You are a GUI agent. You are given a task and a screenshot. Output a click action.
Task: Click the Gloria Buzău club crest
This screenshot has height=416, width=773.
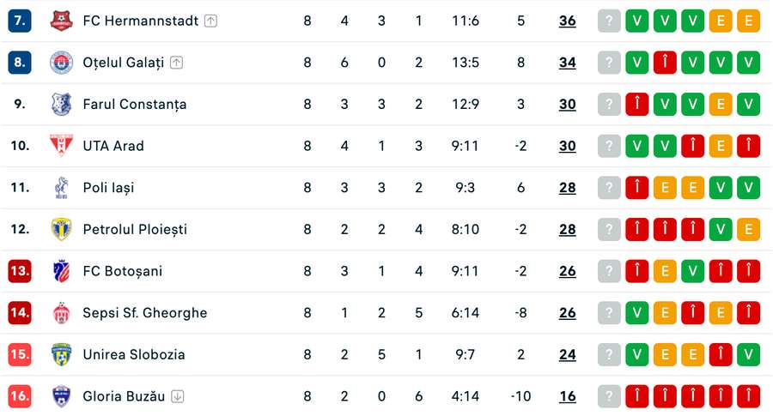61,396
